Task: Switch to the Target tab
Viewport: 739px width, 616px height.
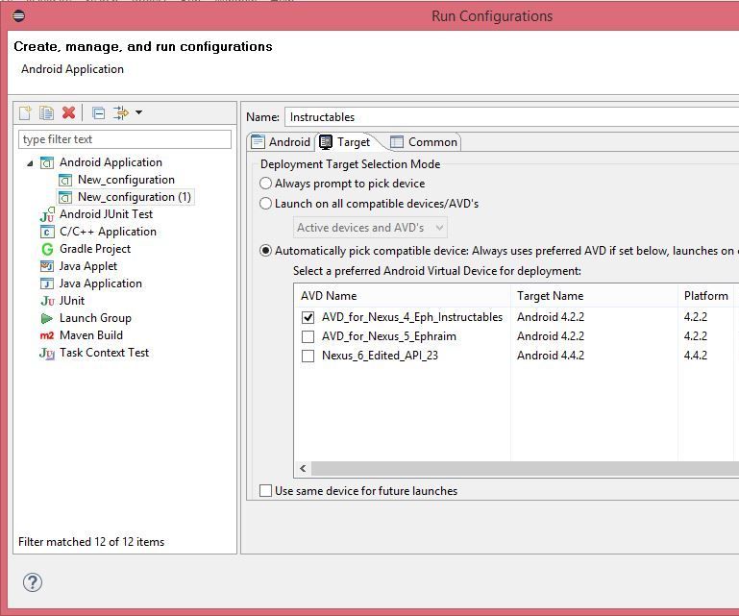Action: 345,142
